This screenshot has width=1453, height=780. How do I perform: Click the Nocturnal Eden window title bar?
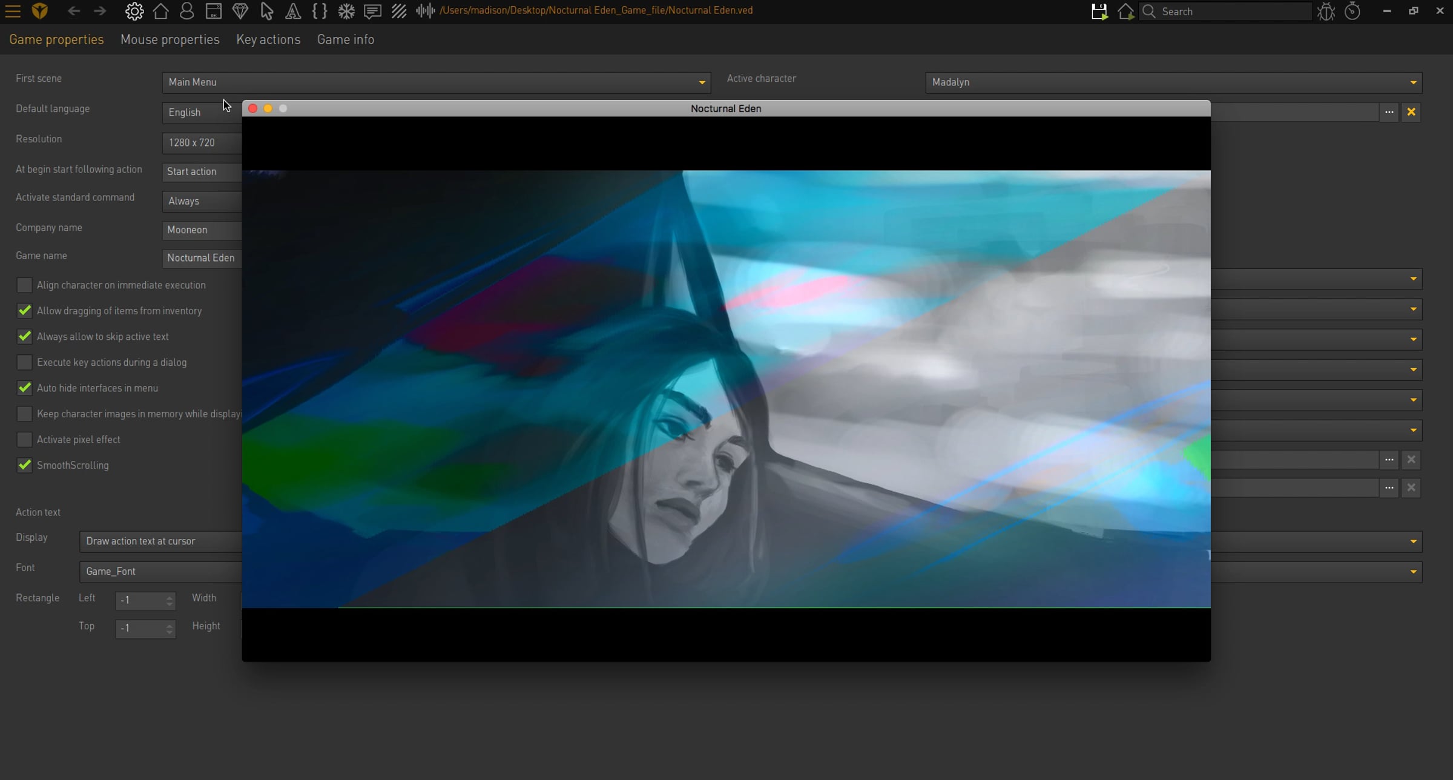click(726, 108)
